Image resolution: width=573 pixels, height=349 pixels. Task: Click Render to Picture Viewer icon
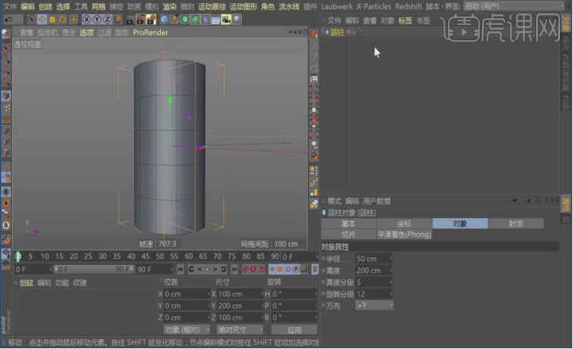(141, 20)
